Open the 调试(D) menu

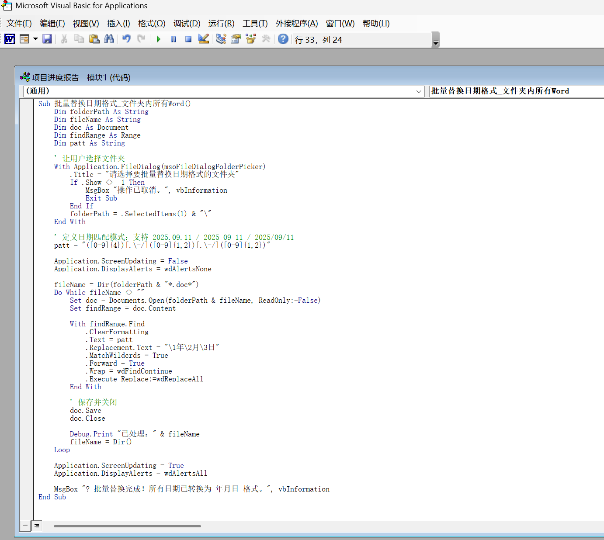[187, 24]
